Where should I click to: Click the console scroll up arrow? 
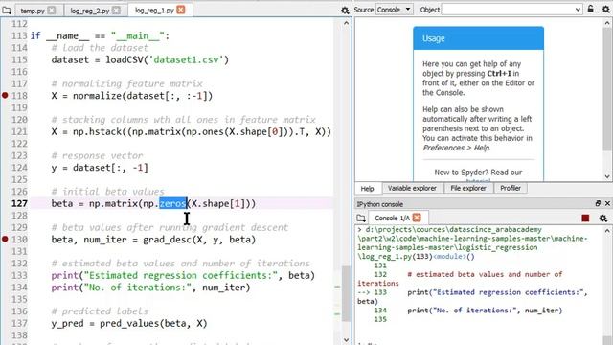(607, 231)
